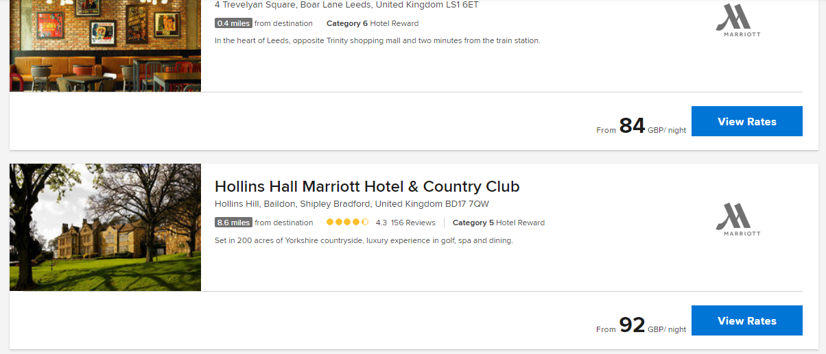Click the 4 Trevelyan Square address
The width and height of the screenshot is (826, 354).
coord(346,5)
